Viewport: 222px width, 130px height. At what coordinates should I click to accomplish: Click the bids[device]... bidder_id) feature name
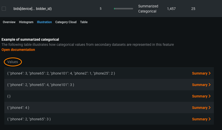[33, 9]
